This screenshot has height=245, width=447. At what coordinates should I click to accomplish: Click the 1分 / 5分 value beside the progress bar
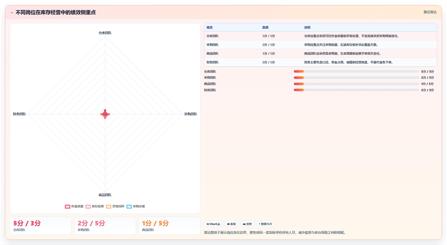point(427,84)
